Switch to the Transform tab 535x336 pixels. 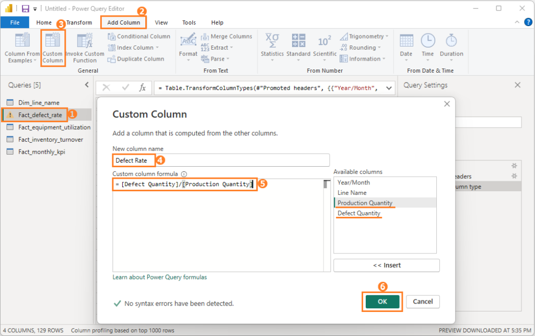click(x=79, y=22)
